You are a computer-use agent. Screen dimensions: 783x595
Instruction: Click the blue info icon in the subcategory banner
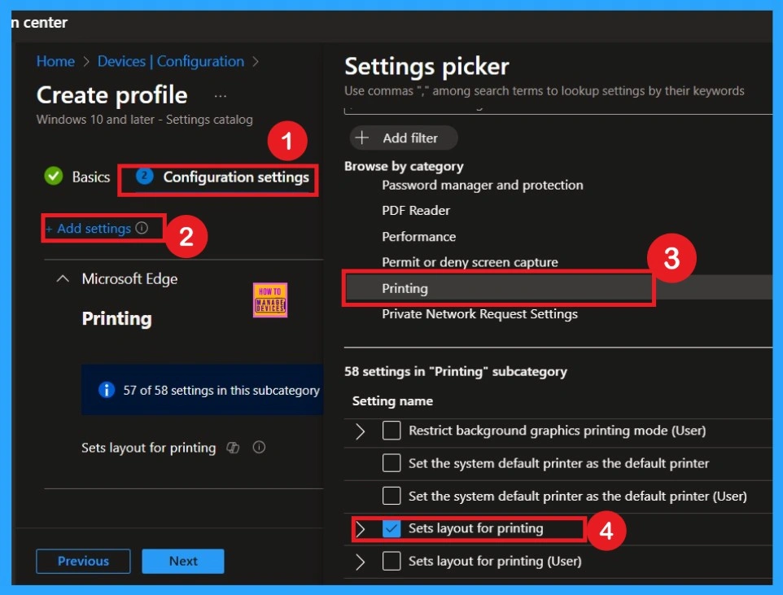click(x=107, y=390)
